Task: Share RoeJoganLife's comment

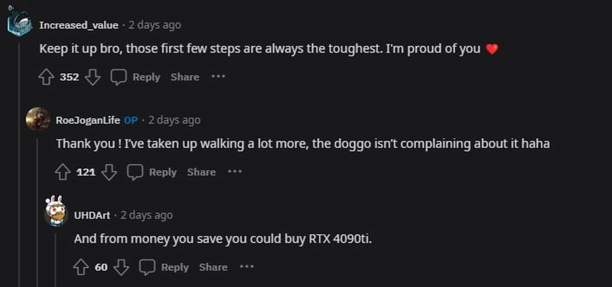Action: [x=201, y=172]
